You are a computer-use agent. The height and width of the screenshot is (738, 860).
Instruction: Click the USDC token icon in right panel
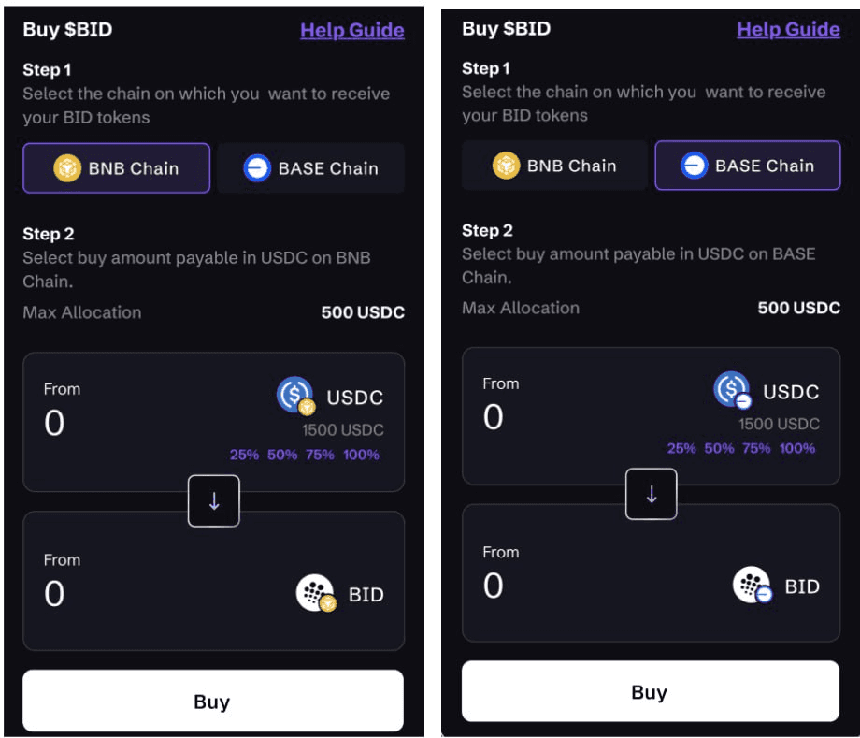(x=732, y=390)
